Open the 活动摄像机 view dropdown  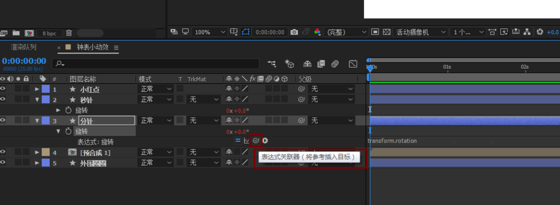(x=420, y=32)
